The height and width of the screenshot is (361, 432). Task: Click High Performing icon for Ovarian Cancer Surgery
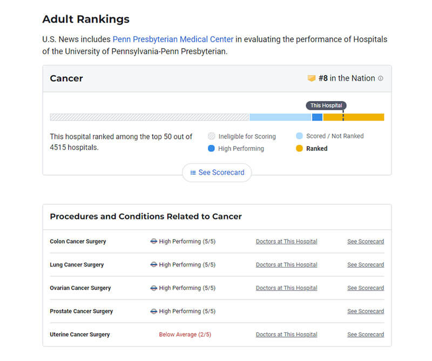pos(154,288)
